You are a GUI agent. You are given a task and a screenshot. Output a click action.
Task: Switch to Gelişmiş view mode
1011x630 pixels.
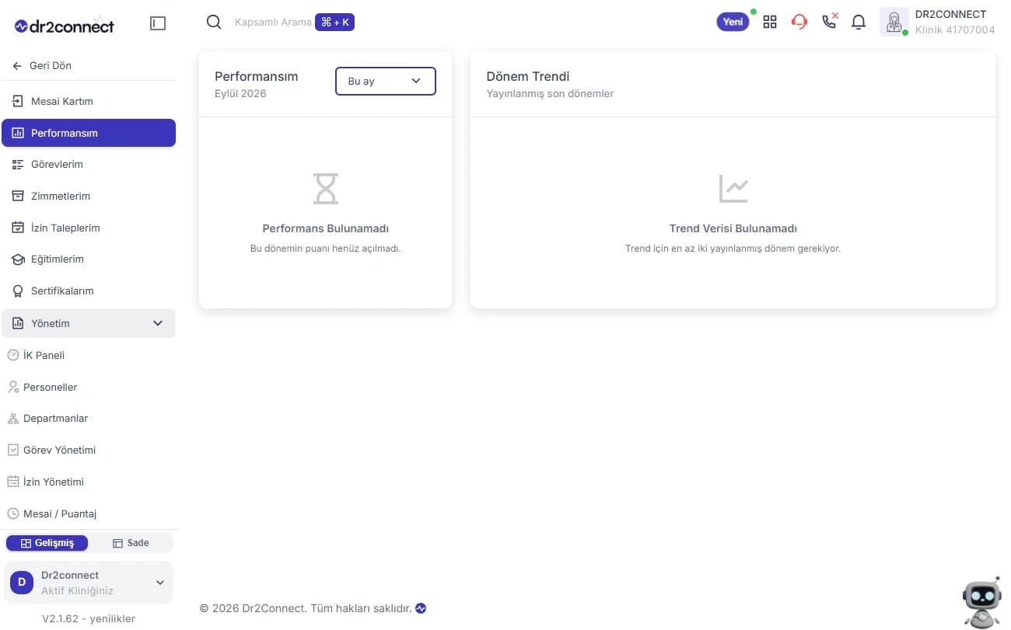point(47,543)
